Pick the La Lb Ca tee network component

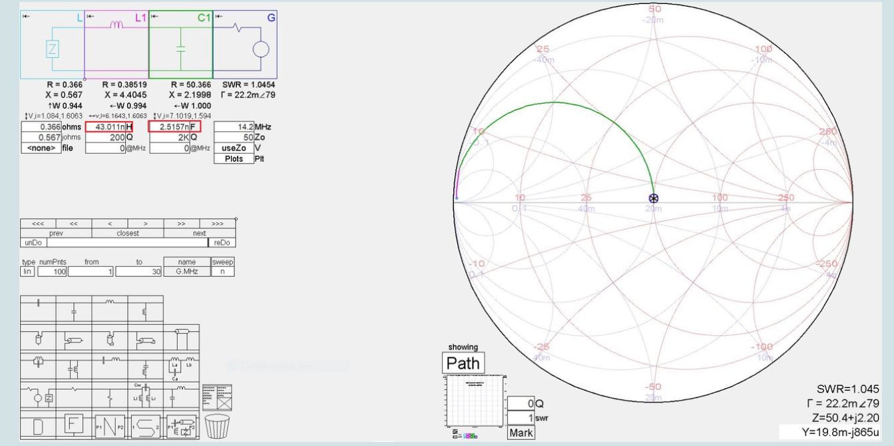click(x=182, y=366)
